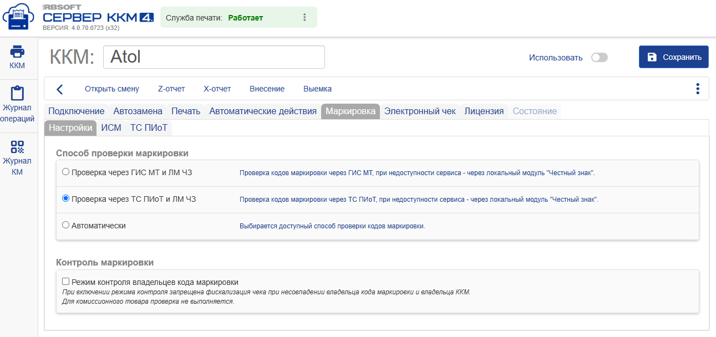Select the Автоматически radio option
This screenshot has width=716, height=337.
click(x=66, y=225)
